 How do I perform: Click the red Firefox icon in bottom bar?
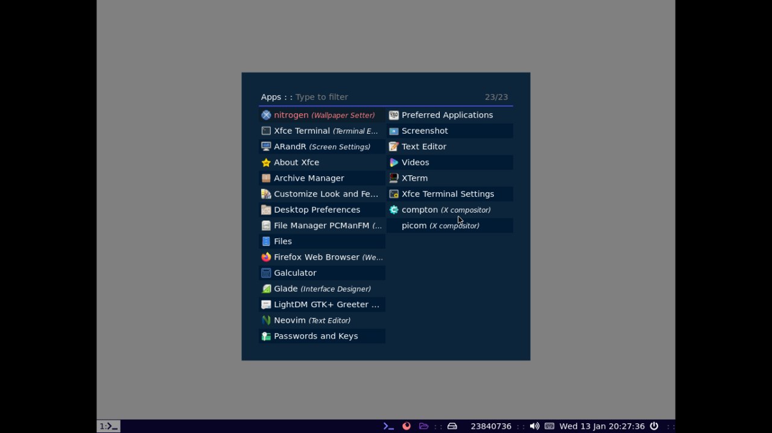(407, 426)
